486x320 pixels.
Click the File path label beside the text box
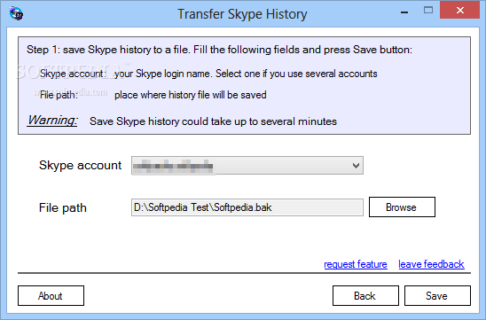[63, 207]
